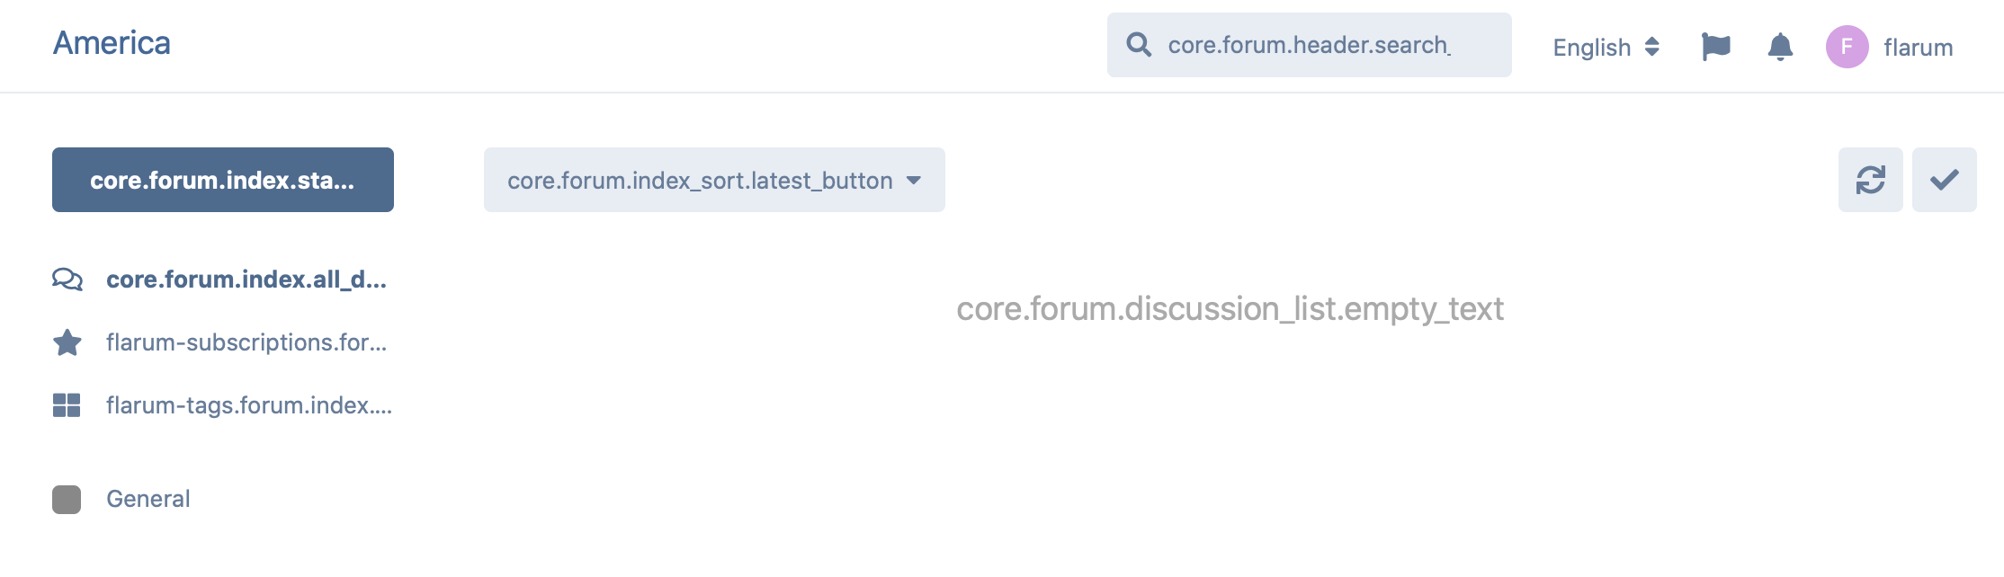This screenshot has height=577, width=2004.
Task: Go to flarum-tags.forum.index sidebar item
Action: 248,405
